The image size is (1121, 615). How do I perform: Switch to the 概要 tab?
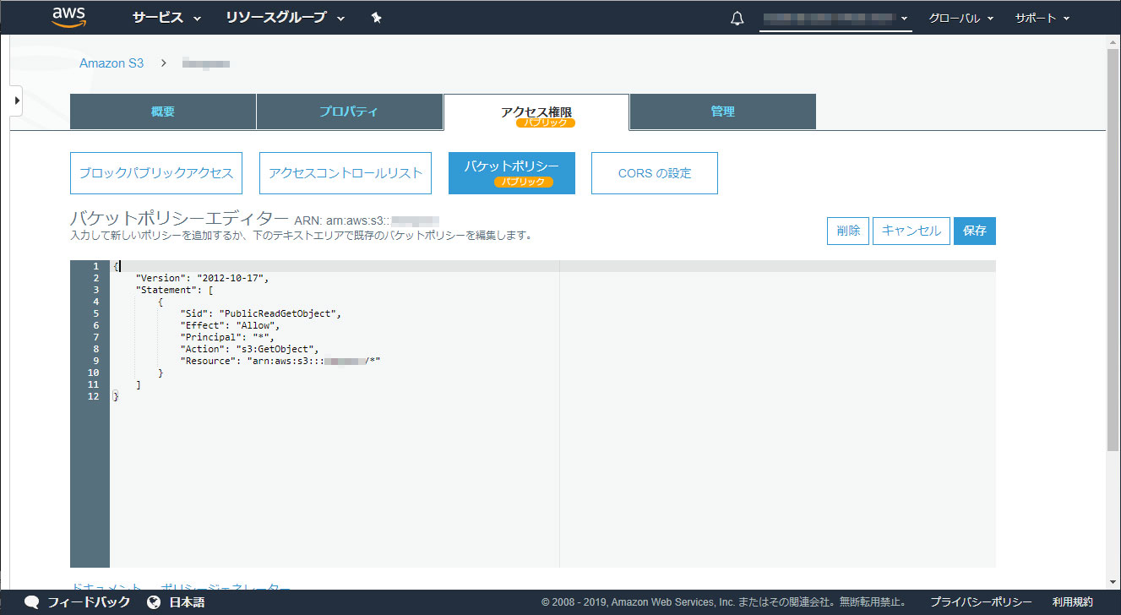click(x=163, y=112)
